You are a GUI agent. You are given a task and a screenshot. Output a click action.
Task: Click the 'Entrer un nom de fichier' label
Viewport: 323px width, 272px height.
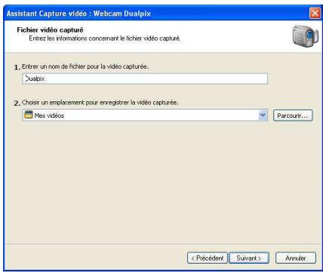pyautogui.click(x=85, y=66)
